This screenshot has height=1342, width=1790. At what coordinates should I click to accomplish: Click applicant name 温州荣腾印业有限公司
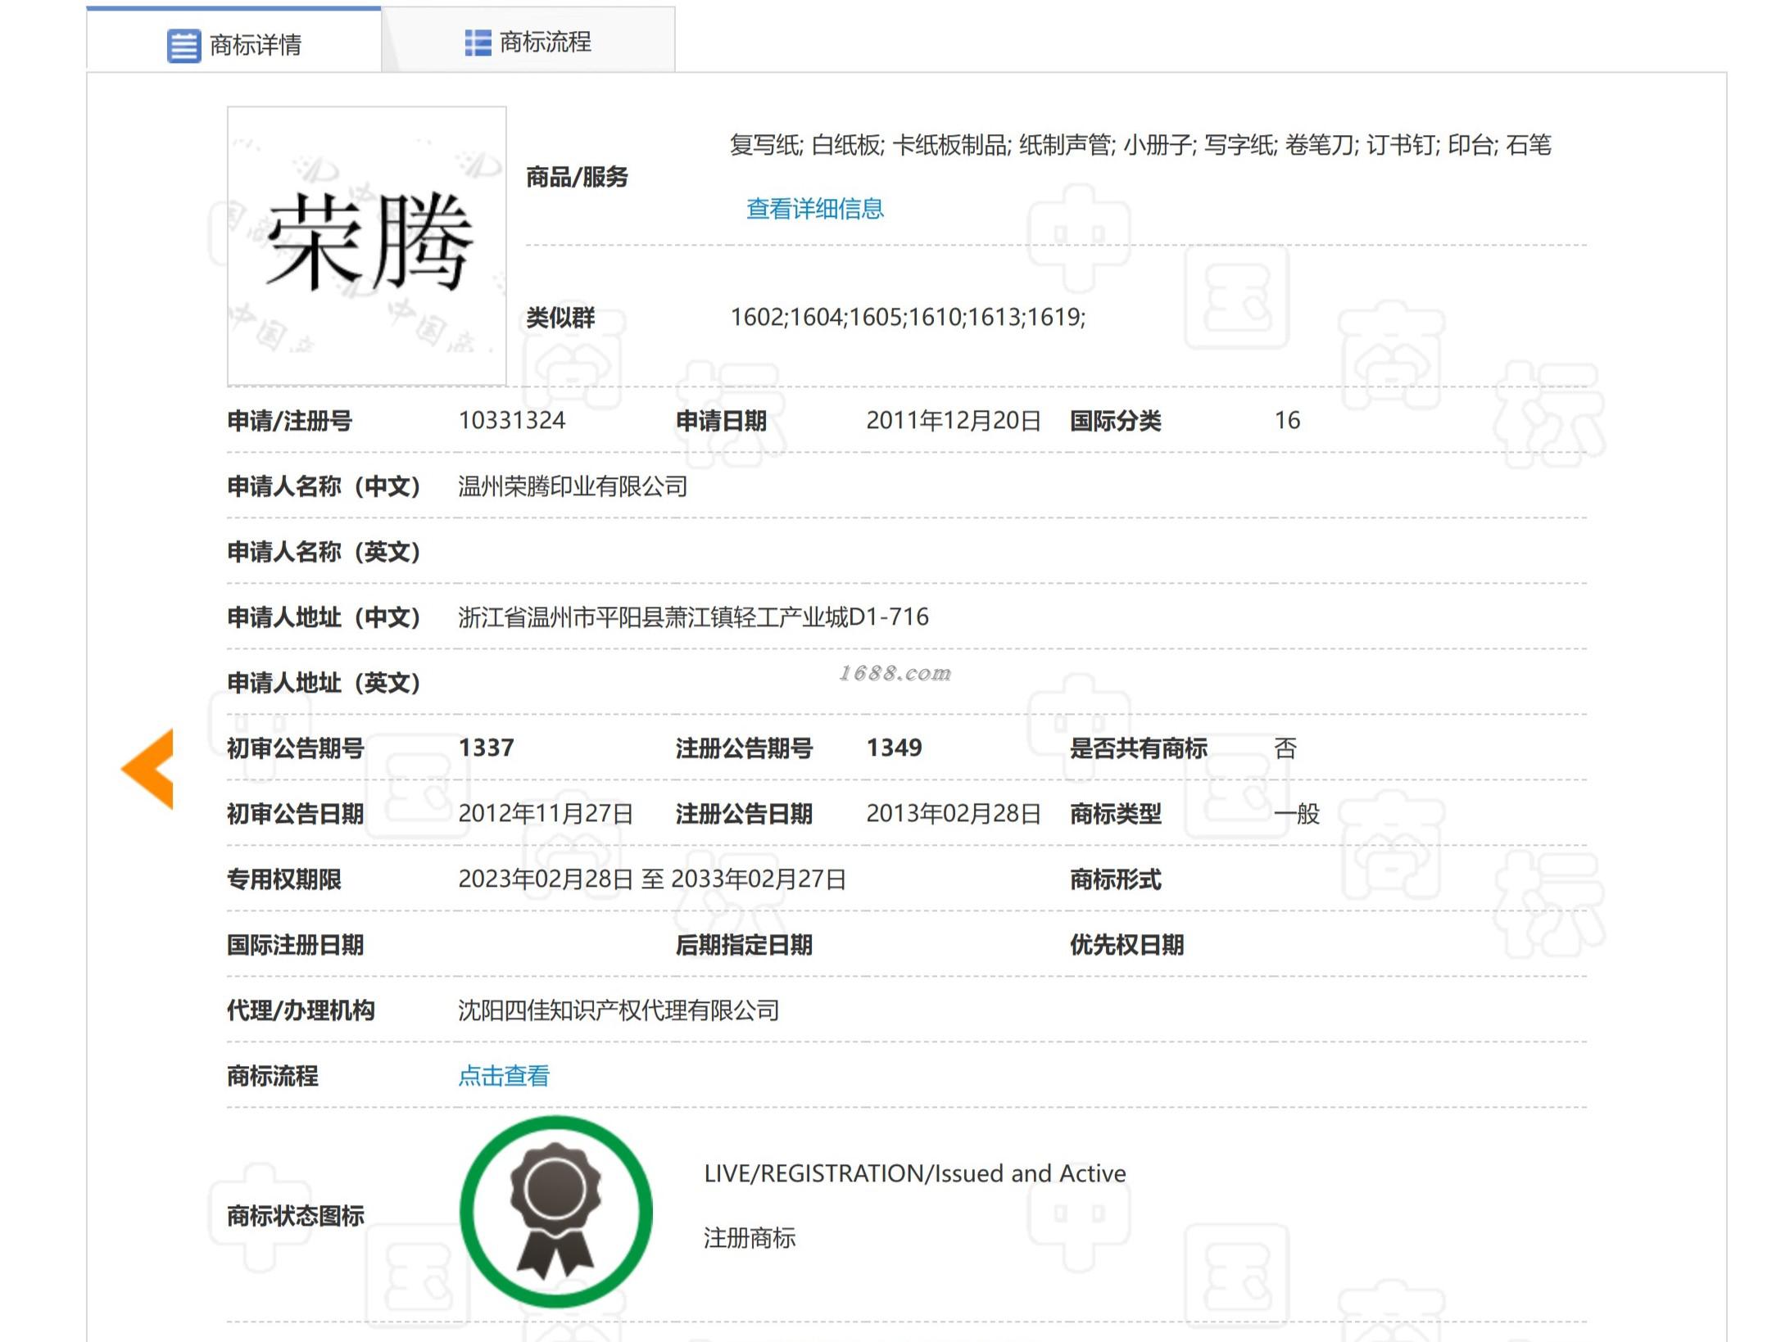point(573,486)
